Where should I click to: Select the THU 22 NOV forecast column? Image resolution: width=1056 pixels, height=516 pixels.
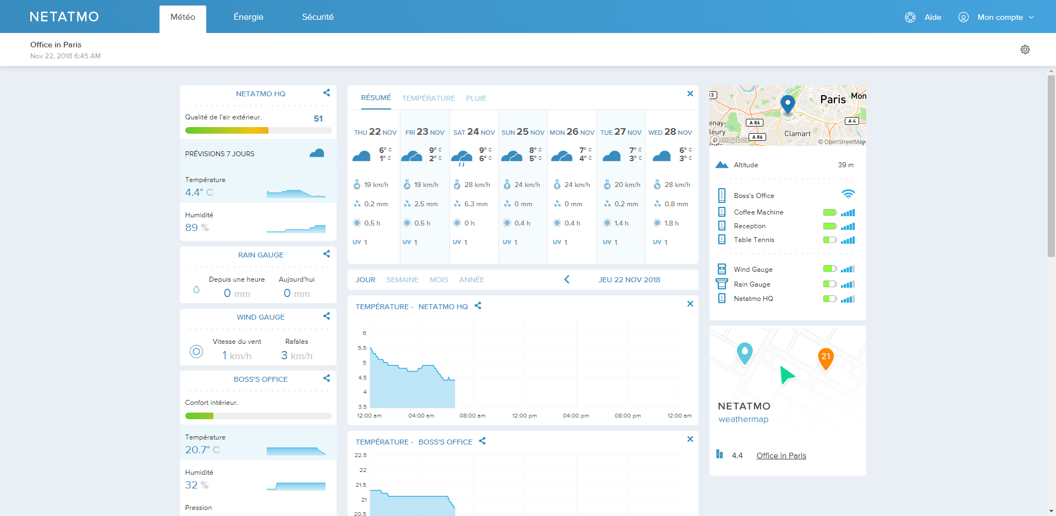pyautogui.click(x=375, y=187)
